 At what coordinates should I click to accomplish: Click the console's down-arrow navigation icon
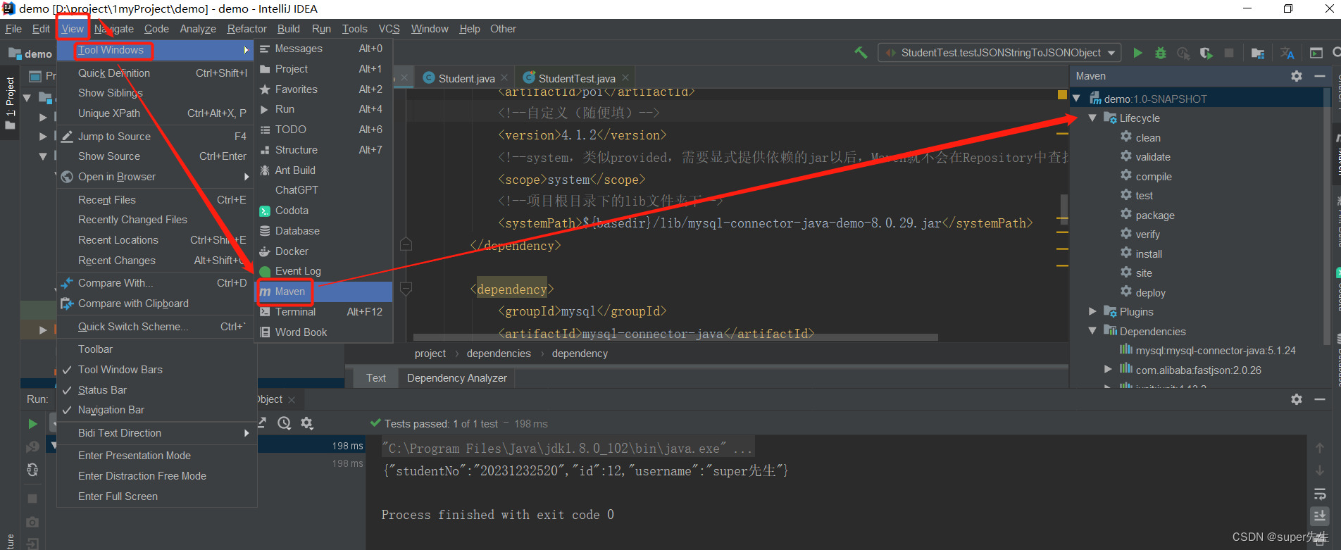pos(1320,470)
